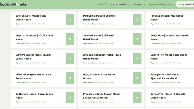Click Feyza Kemal author under Su Kuyusu
This screenshot has width=194, height=109.
(20, 102)
